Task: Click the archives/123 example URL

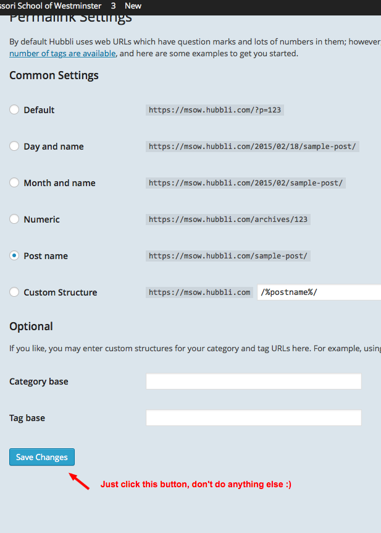Action: pos(228,220)
